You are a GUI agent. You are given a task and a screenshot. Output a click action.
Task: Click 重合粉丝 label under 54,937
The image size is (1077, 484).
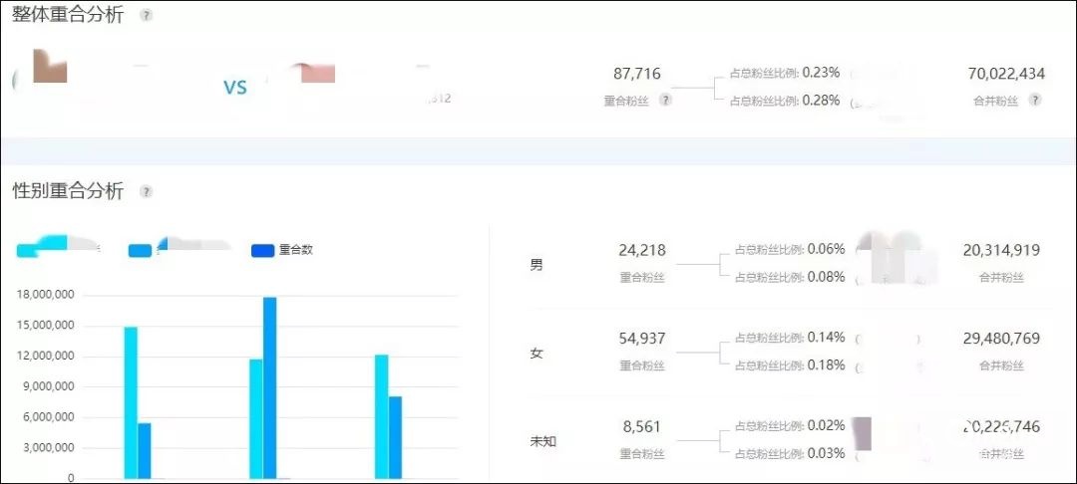click(x=642, y=366)
